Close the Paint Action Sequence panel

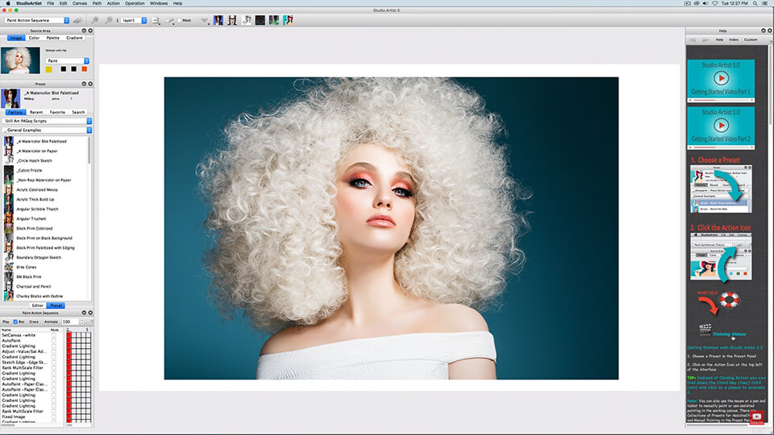coord(90,313)
